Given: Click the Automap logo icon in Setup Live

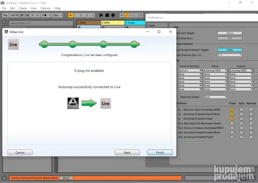Looking at the screenshot, I should (x=73, y=103).
